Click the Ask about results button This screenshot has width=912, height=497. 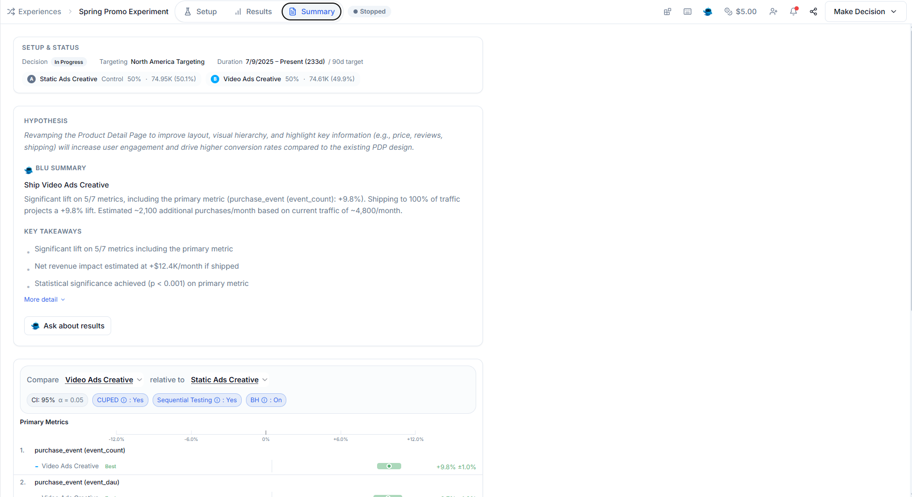click(x=67, y=325)
